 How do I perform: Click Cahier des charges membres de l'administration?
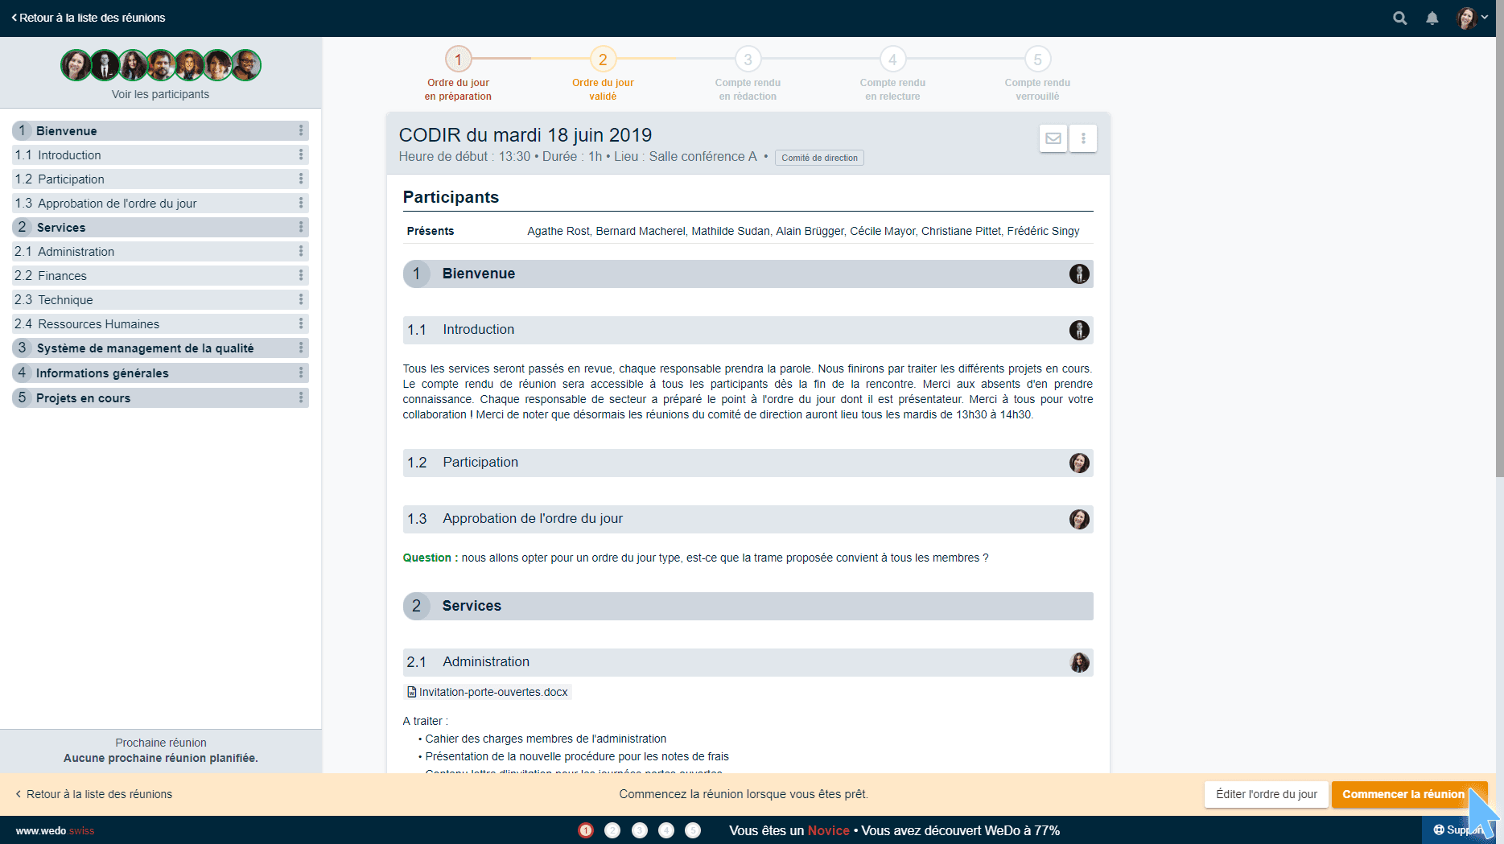pos(546,739)
